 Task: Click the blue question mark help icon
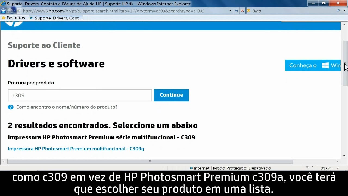tap(11, 107)
